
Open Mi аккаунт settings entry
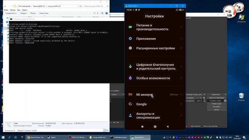(155, 94)
